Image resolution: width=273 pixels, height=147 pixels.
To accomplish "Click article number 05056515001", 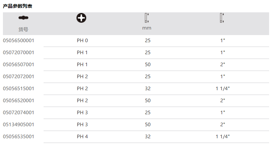I will tap(19, 89).
